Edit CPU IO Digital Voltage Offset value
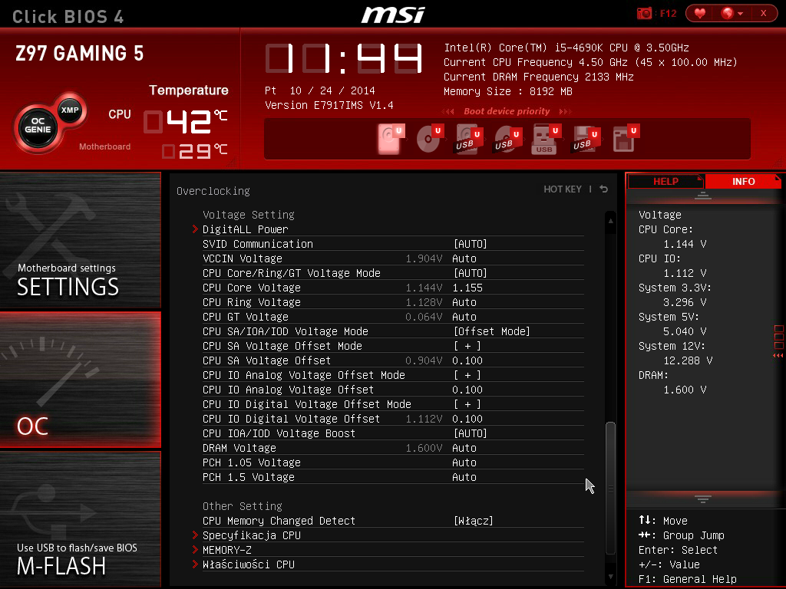This screenshot has height=589, width=786. pyautogui.click(x=467, y=419)
